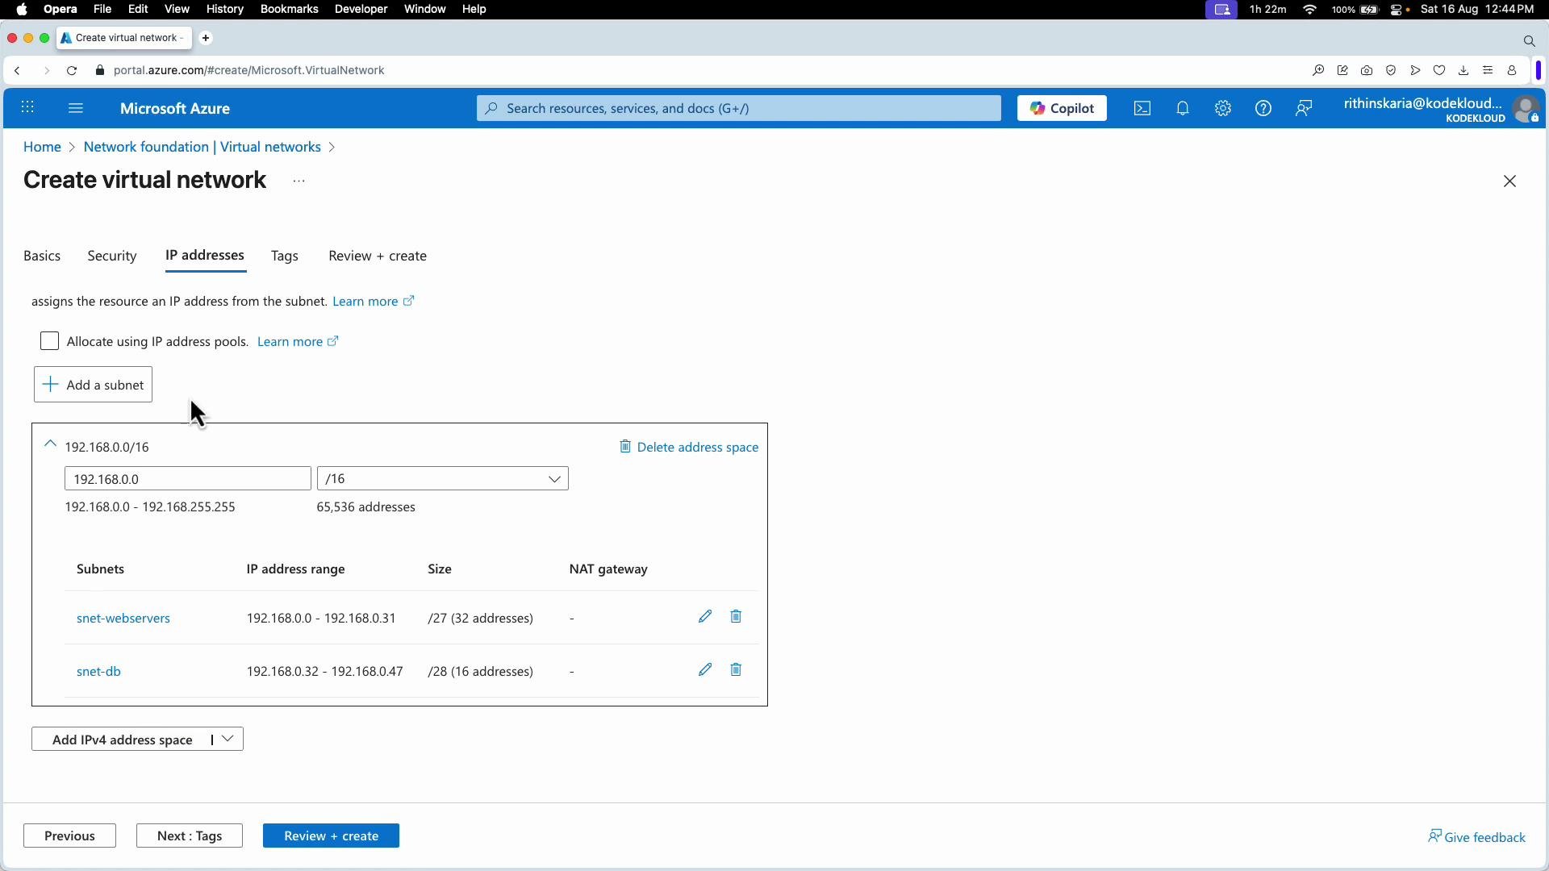
Task: Switch to the Tags tab
Action: click(285, 256)
